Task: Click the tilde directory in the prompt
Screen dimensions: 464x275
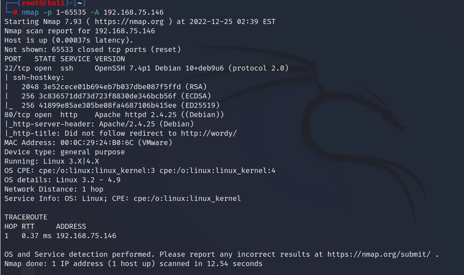Action: tap(80, 4)
